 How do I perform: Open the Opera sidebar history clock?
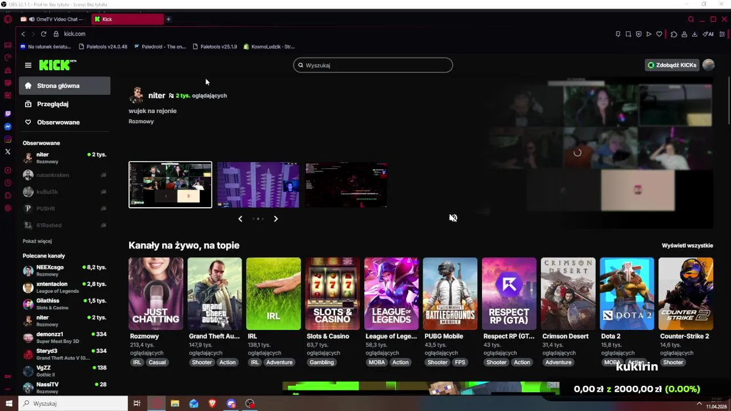click(7, 183)
